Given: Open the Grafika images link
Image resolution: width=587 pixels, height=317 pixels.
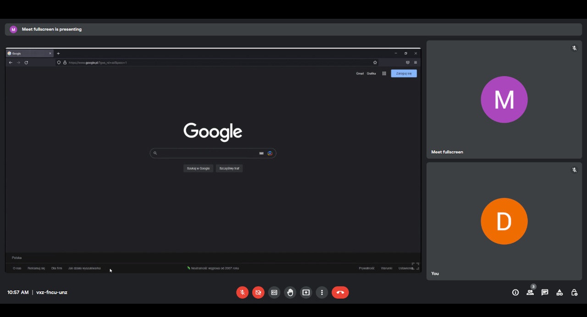Looking at the screenshot, I should pyautogui.click(x=371, y=73).
